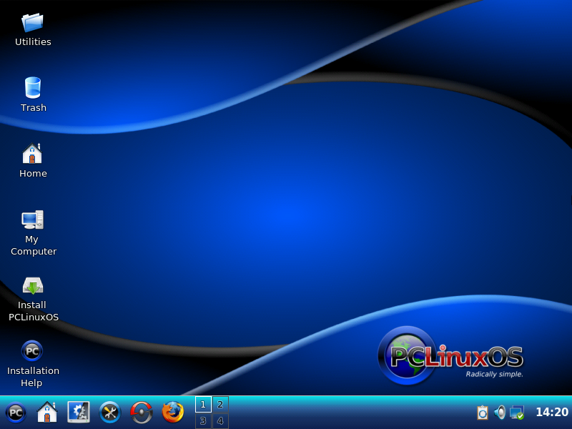Open Home folder from the taskbar
This screenshot has height=429, width=572.
[47, 413]
